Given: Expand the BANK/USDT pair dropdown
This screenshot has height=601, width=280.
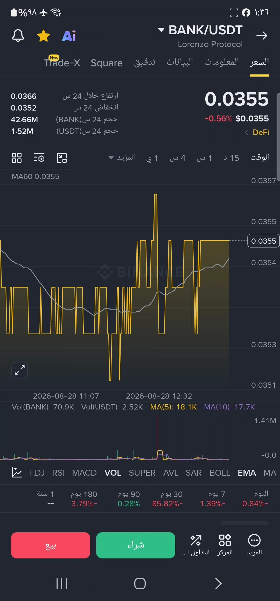Looking at the screenshot, I should (161, 30).
